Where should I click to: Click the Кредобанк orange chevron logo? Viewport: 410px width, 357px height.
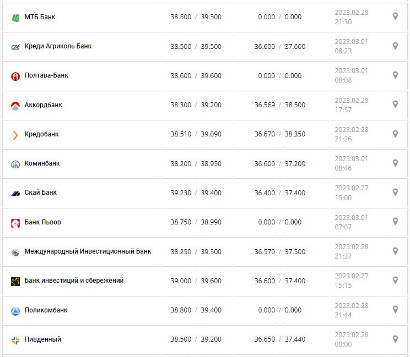[15, 135]
